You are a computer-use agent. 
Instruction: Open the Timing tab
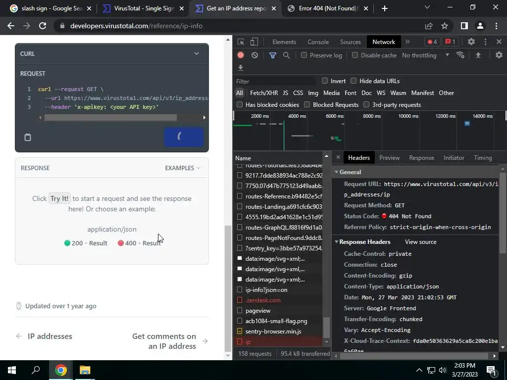click(483, 158)
